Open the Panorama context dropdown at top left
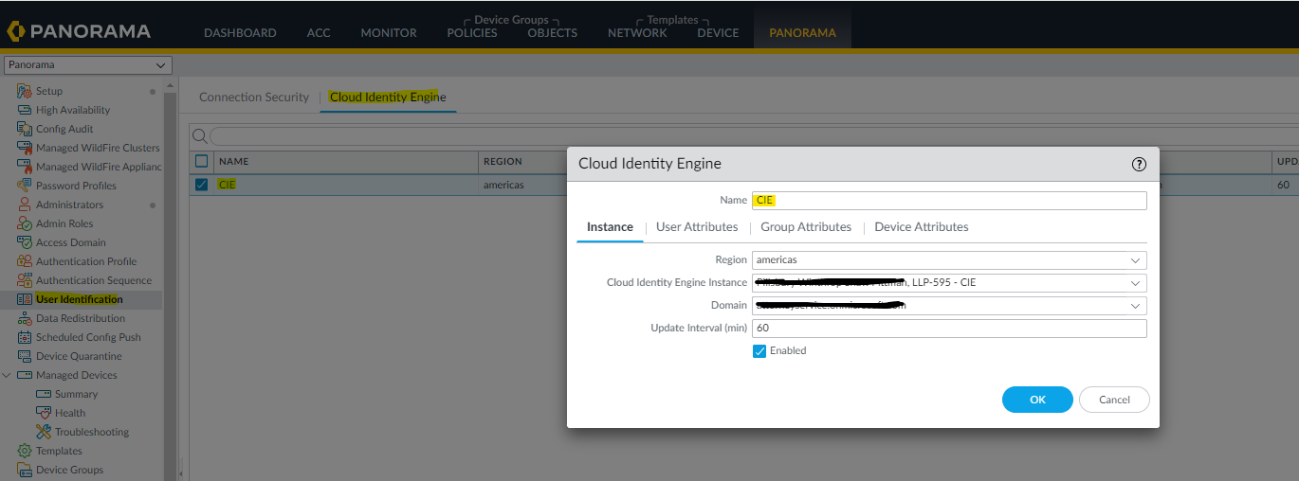This screenshot has width=1299, height=481. [87, 65]
